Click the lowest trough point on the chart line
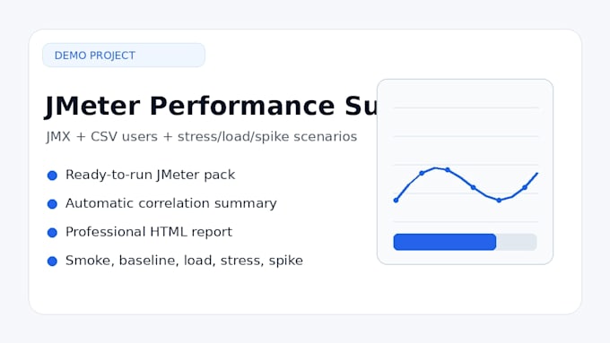The image size is (610, 343). (499, 201)
